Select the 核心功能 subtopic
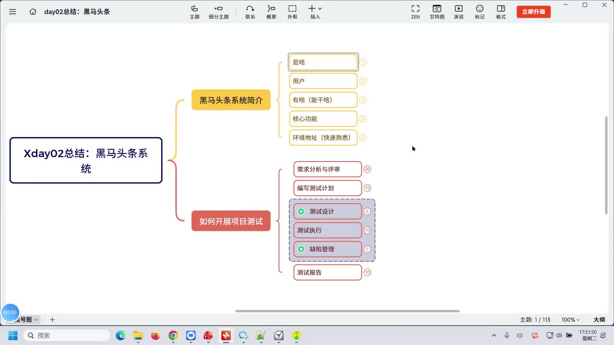 pos(323,118)
